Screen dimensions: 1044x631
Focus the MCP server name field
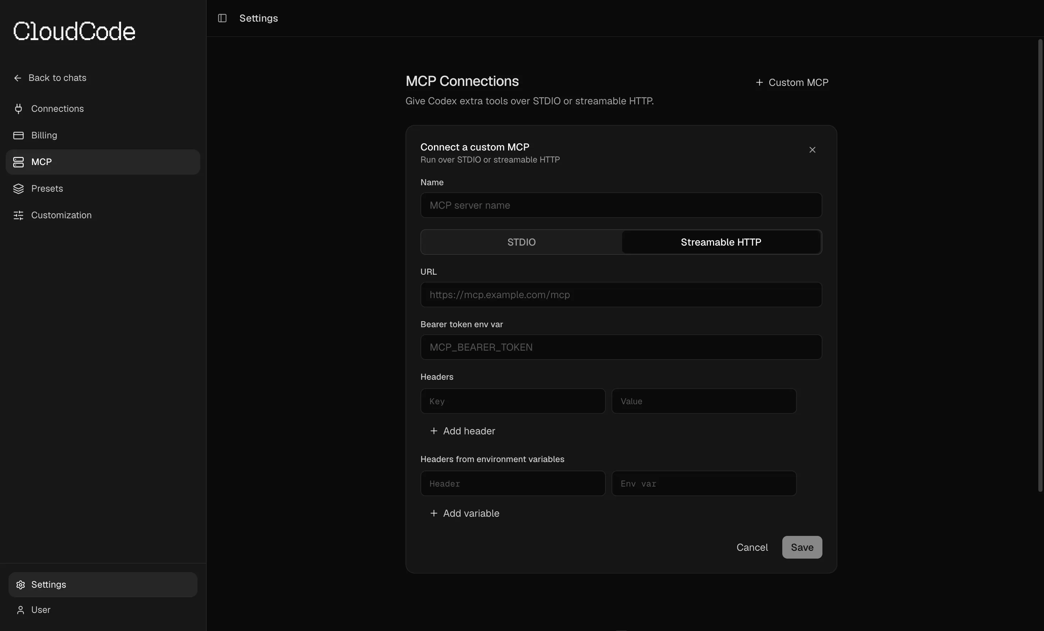(621, 205)
